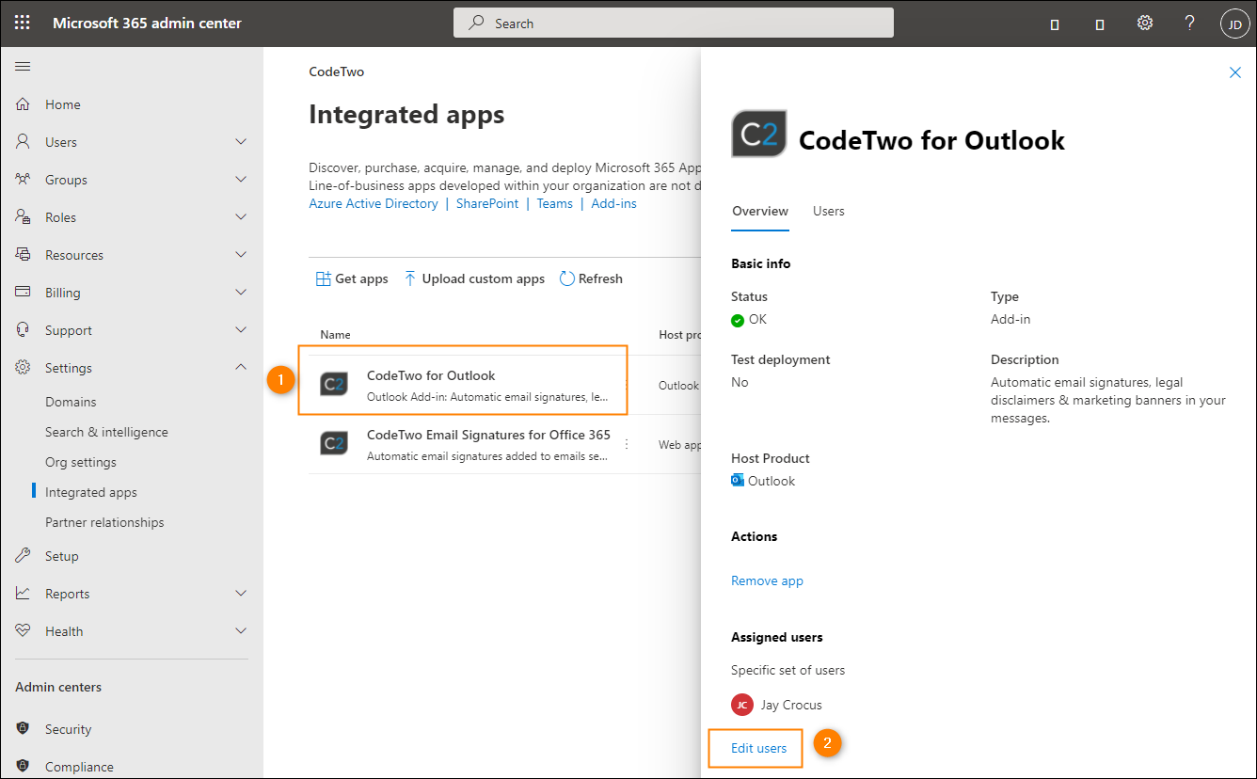1257x779 pixels.
Task: Collapse the Settings menu chevron
Action: pyautogui.click(x=241, y=368)
